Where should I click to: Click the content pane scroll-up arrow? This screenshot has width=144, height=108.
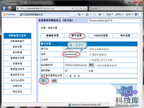[x=141, y=25]
